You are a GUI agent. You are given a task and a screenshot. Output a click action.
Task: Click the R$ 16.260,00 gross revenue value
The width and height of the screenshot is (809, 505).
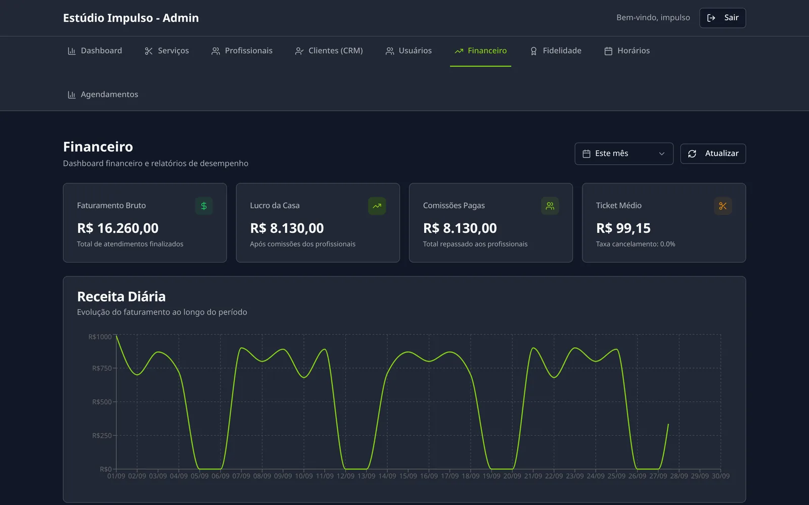(118, 228)
